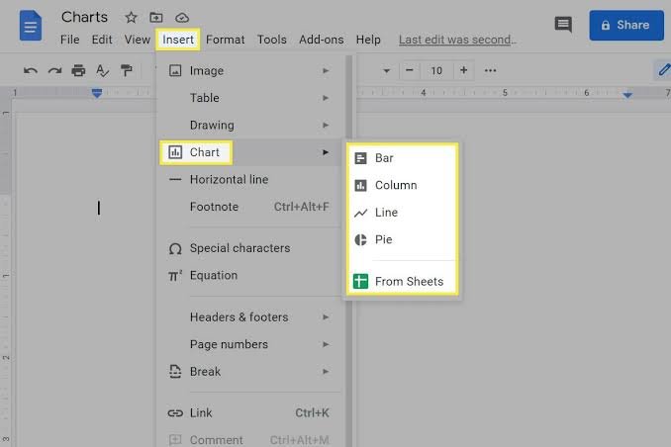Click the editing mode pencil icon
This screenshot has height=447, width=671.
pos(664,70)
